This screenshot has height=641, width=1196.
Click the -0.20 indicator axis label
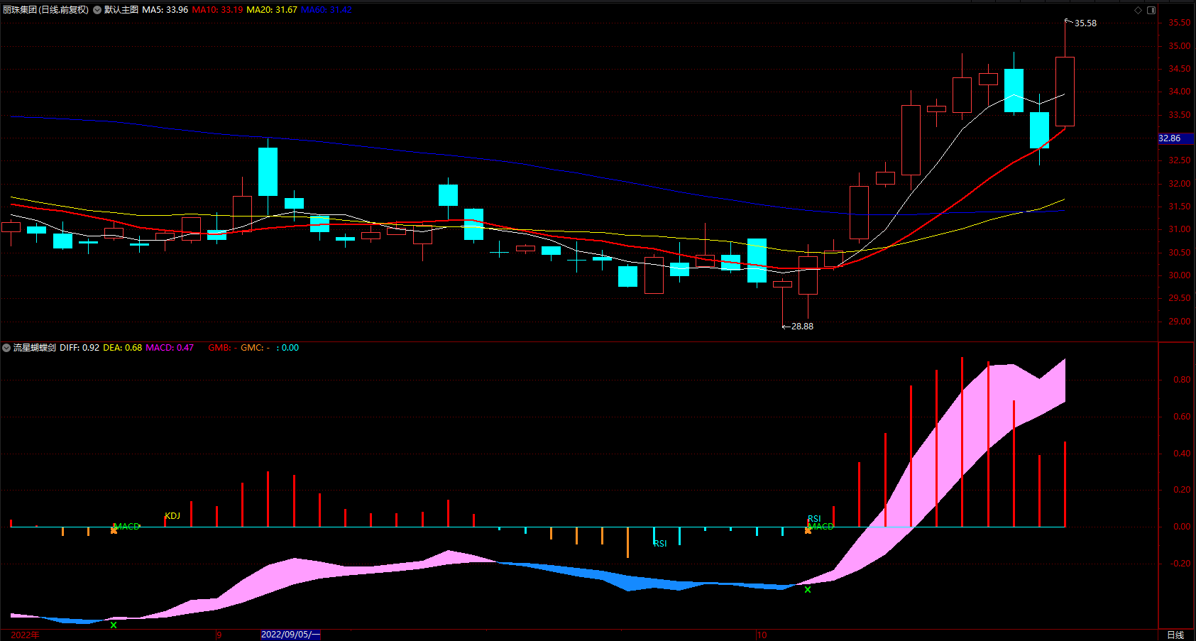(x=1180, y=564)
